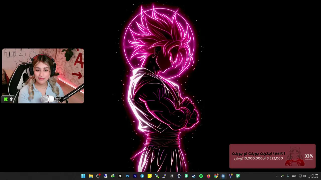Open Firefox from the taskbar
321x180 pixels.
point(208,176)
